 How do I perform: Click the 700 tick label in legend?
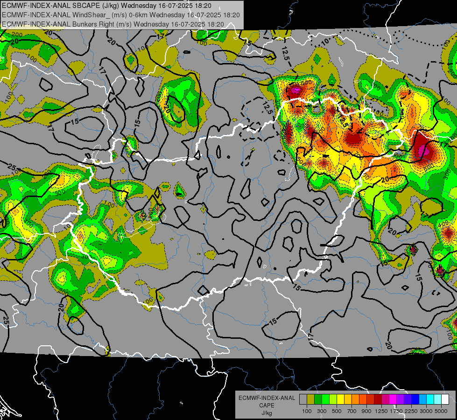[352, 411]
